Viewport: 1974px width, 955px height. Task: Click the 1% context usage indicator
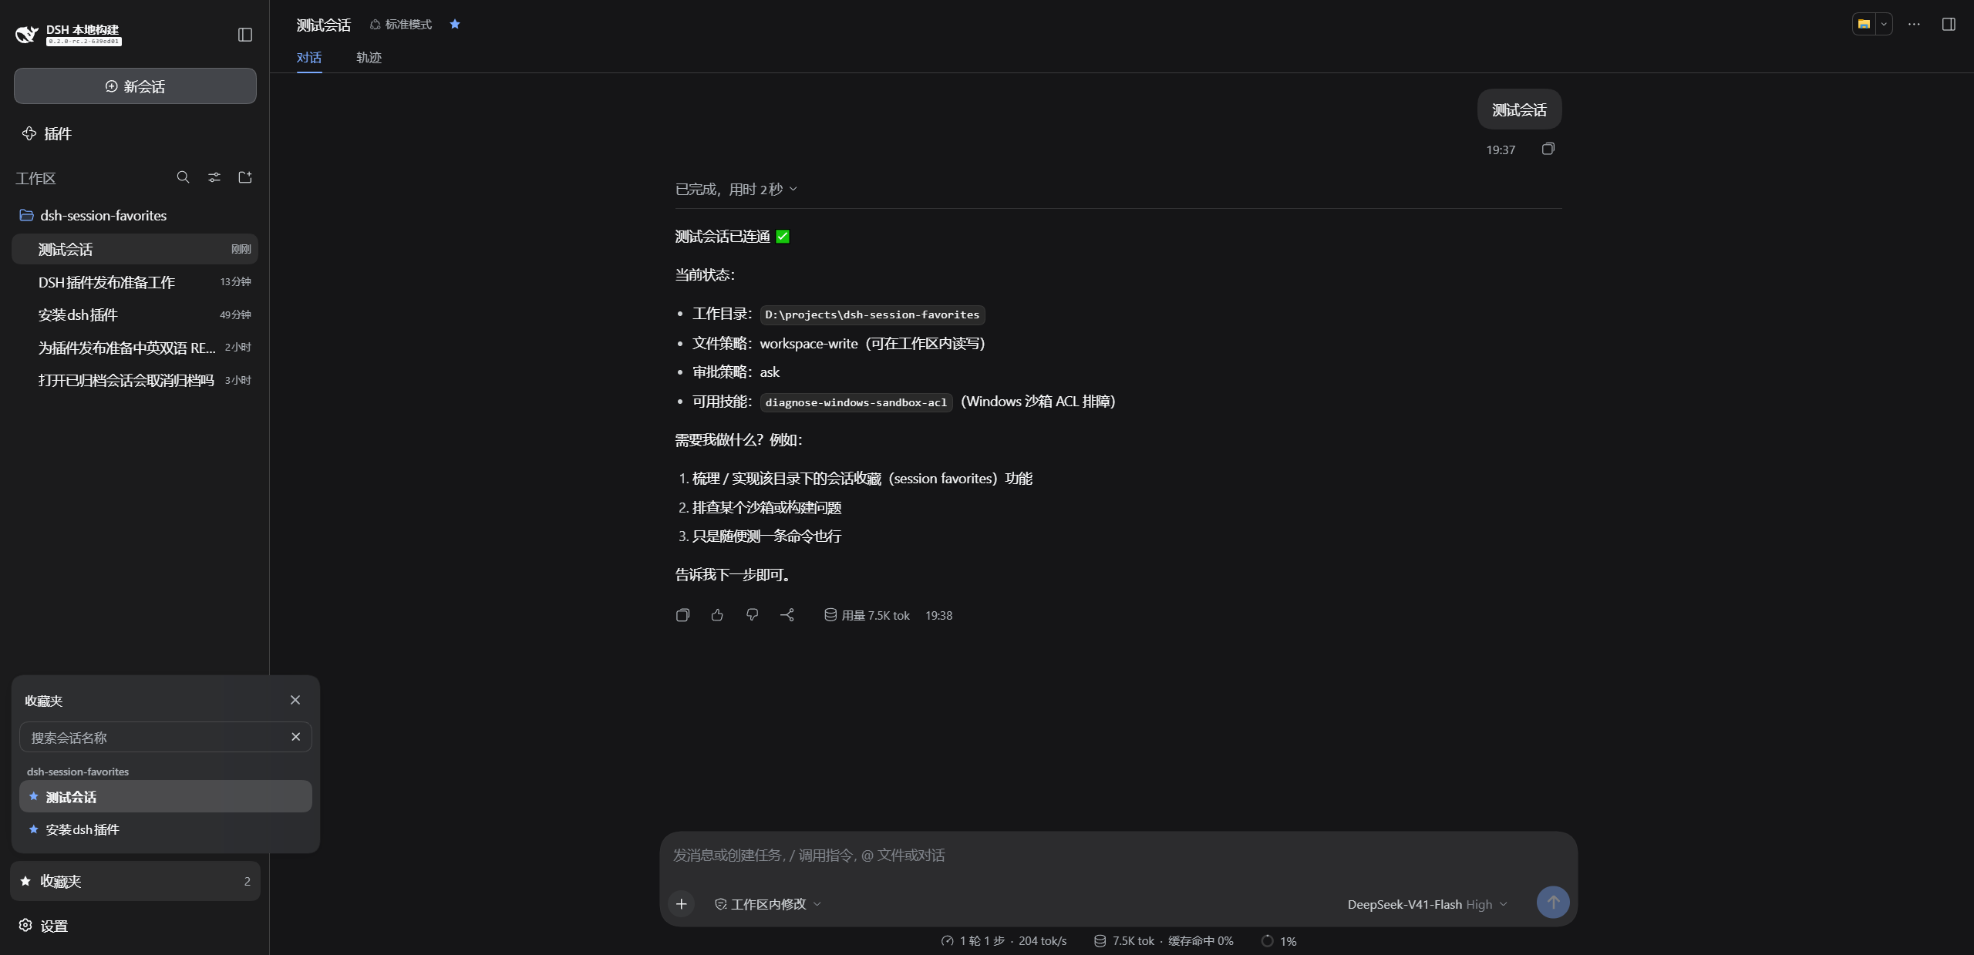point(1279,941)
